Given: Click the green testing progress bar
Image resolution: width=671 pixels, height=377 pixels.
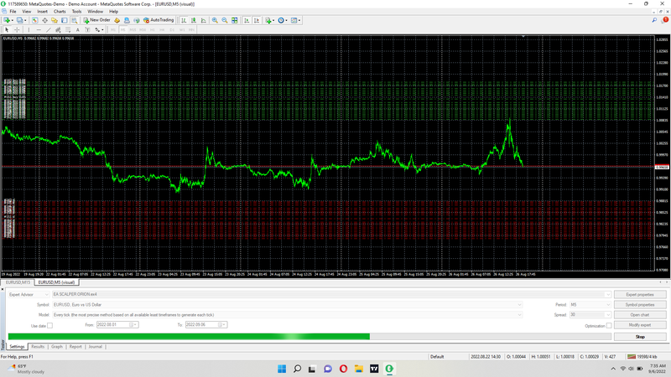Looking at the screenshot, I should coord(189,336).
